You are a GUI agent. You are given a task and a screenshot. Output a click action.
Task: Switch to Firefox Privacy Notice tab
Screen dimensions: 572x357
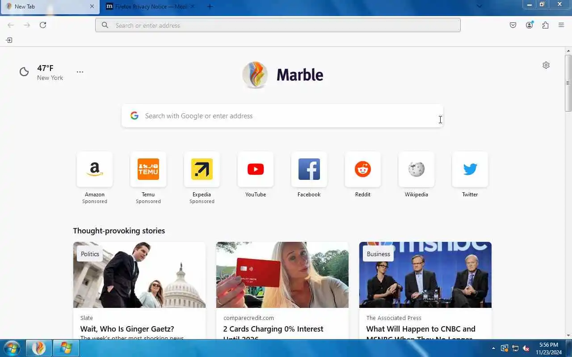point(150,7)
